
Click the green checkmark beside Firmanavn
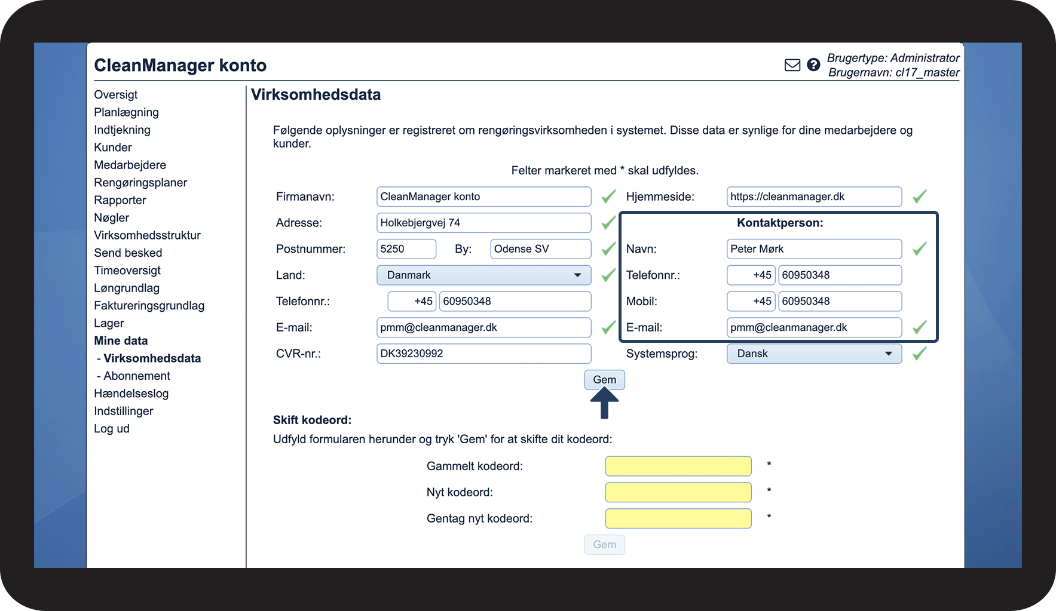tap(608, 196)
